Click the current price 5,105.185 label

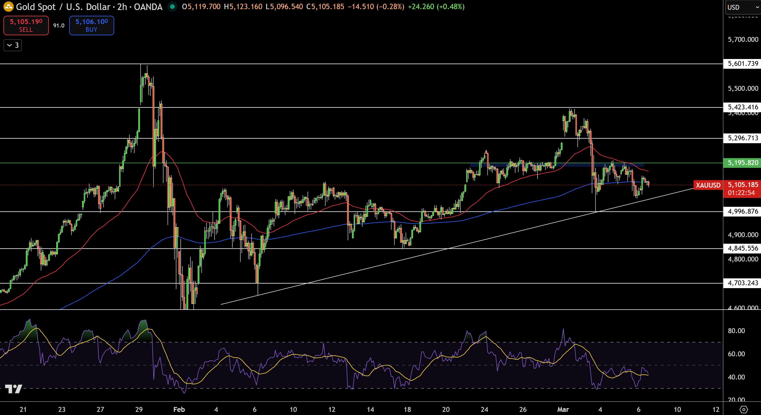point(743,185)
